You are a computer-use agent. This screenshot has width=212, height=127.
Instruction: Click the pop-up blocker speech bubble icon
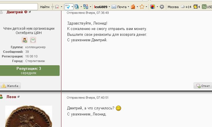57,7
